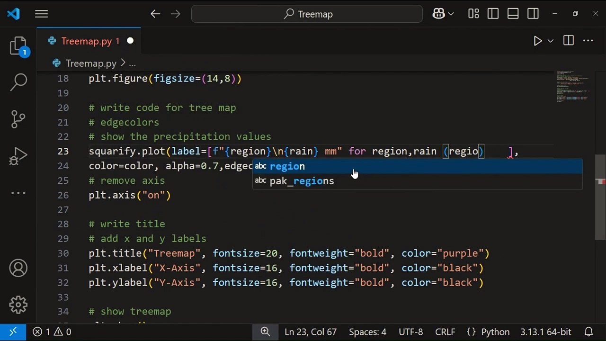Select interpreter 3.13.1 64-bit
The image size is (606, 341).
546,332
